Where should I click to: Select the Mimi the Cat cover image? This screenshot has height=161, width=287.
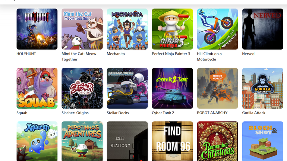pyautogui.click(x=82, y=29)
